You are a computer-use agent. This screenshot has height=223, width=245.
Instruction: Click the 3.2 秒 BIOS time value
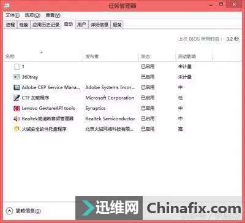pos(232,39)
